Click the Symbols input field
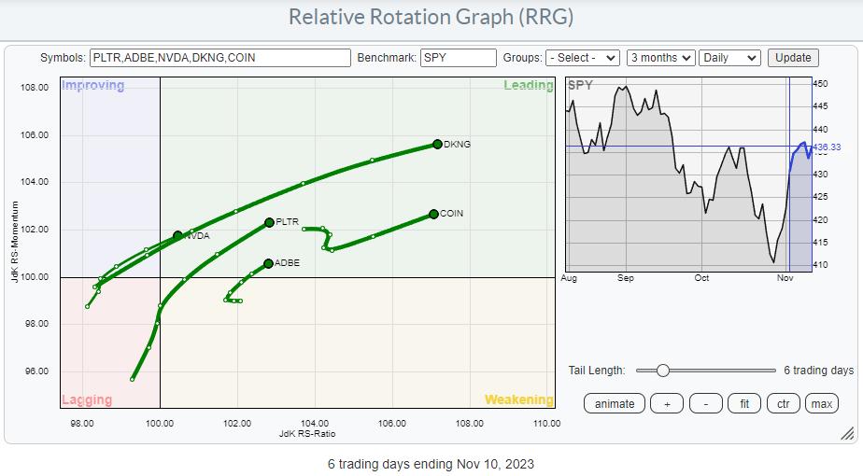The image size is (863, 476). click(x=220, y=58)
